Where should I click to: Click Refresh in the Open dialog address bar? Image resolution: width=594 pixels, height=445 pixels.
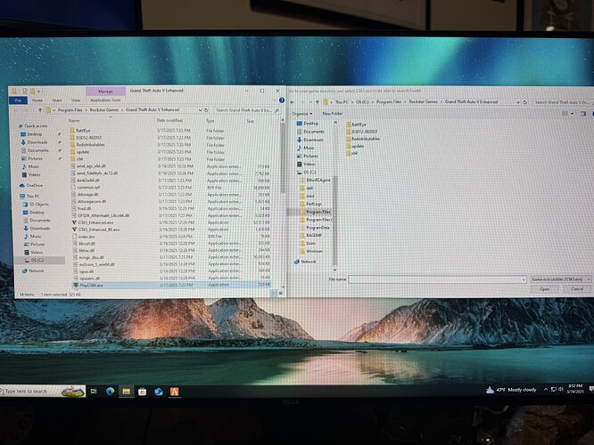(525, 102)
